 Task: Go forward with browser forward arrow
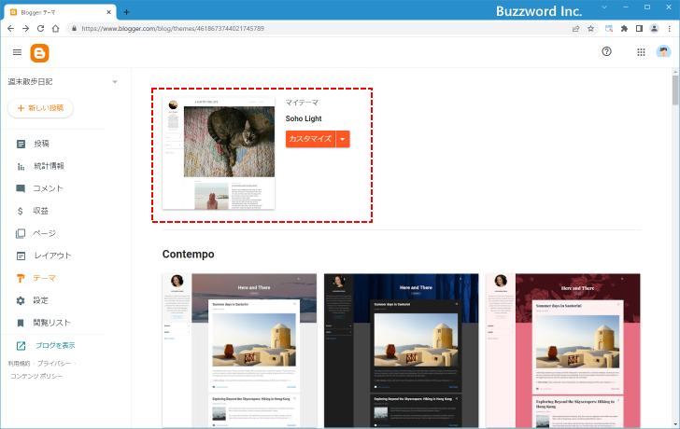coord(25,29)
